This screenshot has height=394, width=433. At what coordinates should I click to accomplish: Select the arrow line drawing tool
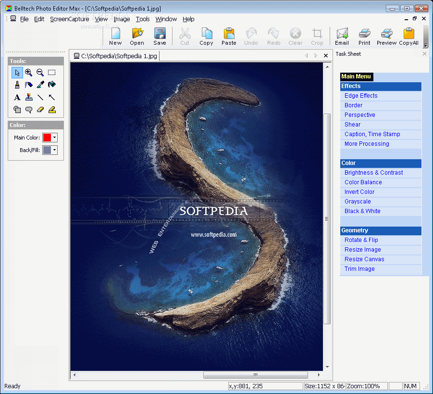51,97
